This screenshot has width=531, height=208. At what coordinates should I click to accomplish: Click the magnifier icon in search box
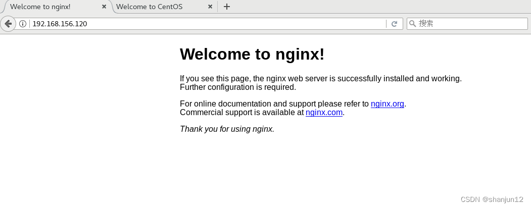[x=412, y=23]
